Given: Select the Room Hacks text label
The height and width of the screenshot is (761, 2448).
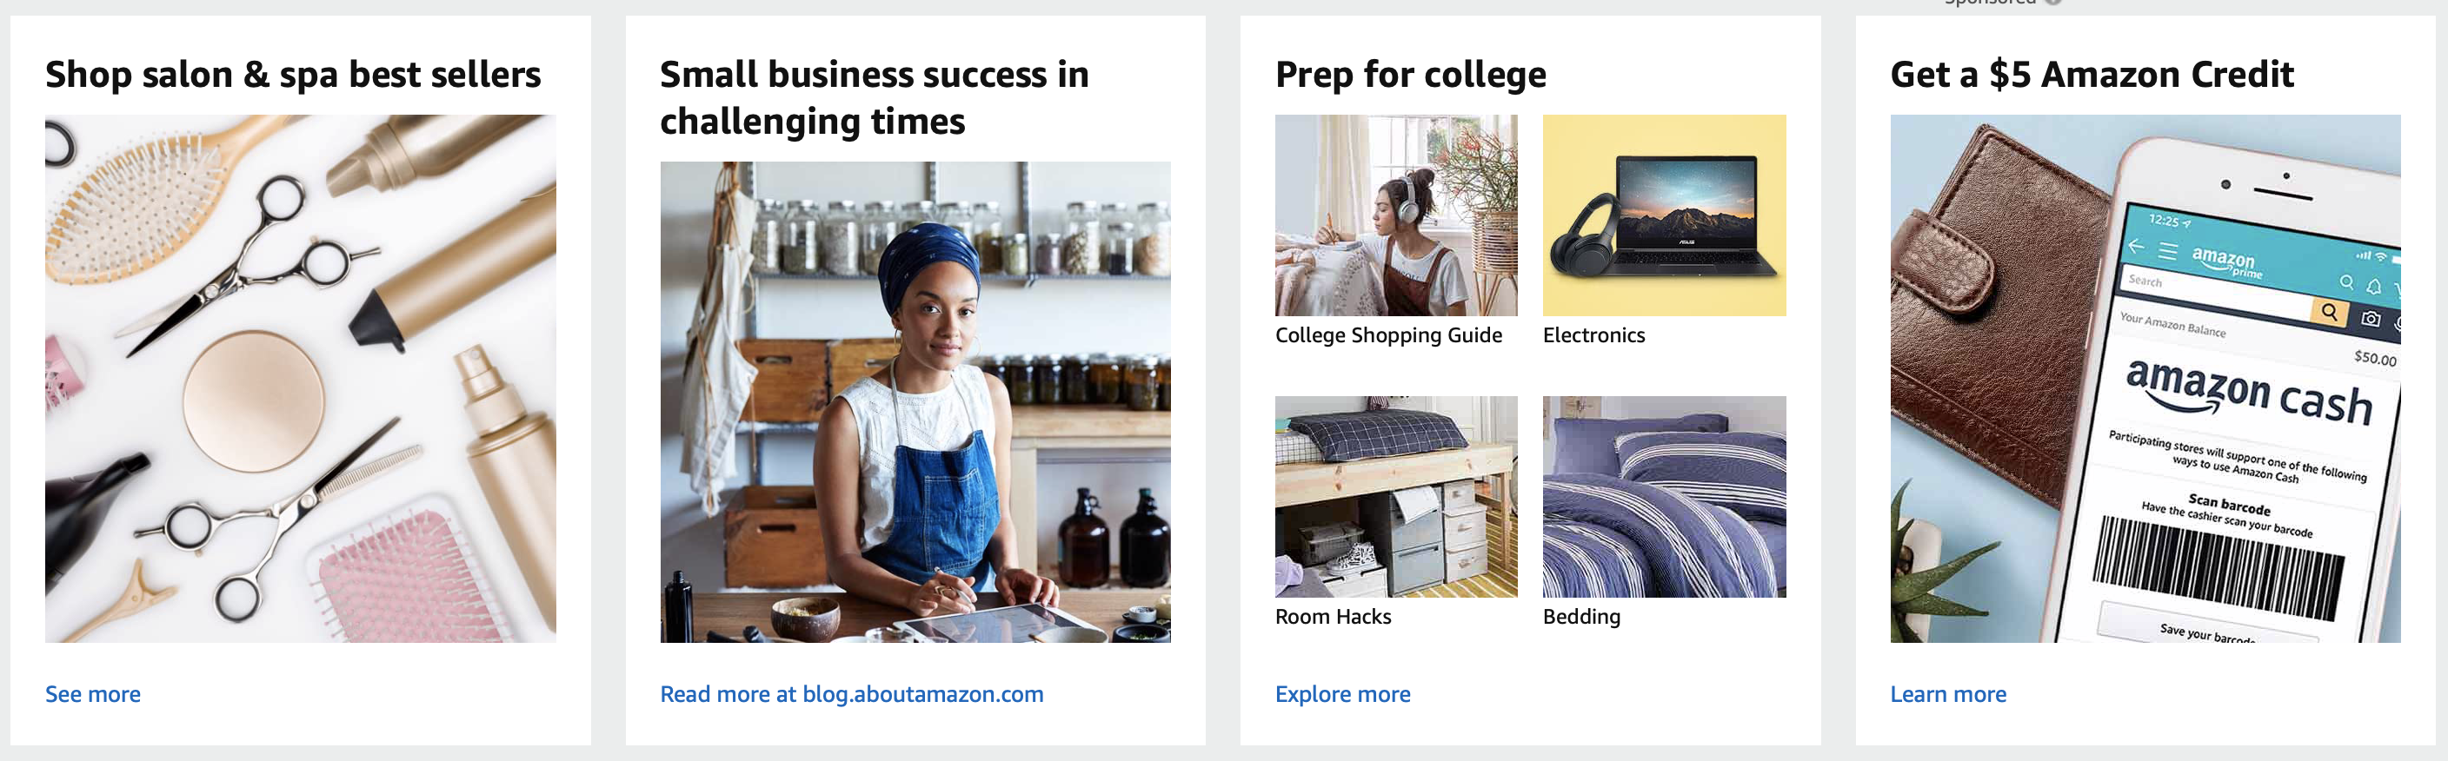Looking at the screenshot, I should (x=1334, y=617).
